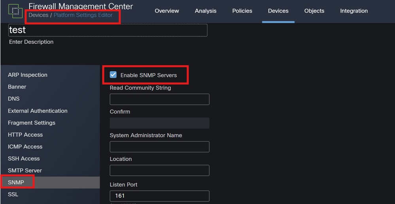Open the Overview menu
The width and height of the screenshot is (395, 204).
(167, 11)
